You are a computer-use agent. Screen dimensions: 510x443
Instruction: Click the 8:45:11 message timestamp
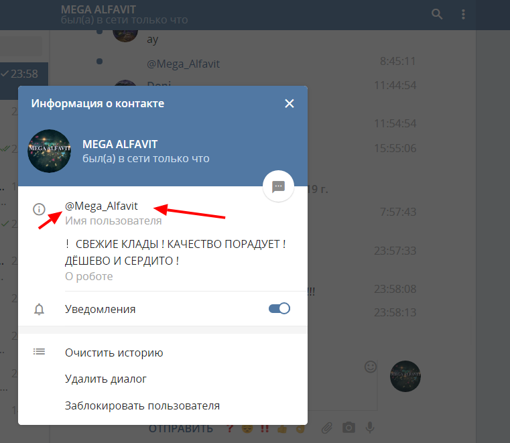point(398,61)
